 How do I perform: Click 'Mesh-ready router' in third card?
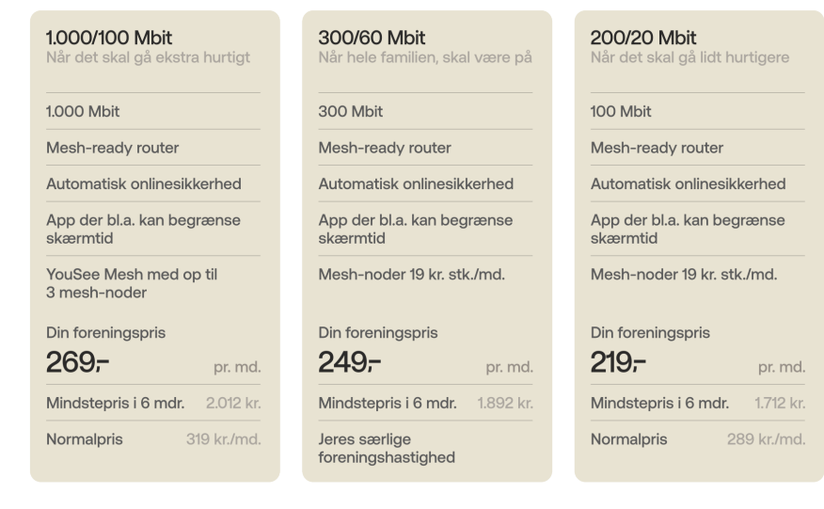pos(657,148)
